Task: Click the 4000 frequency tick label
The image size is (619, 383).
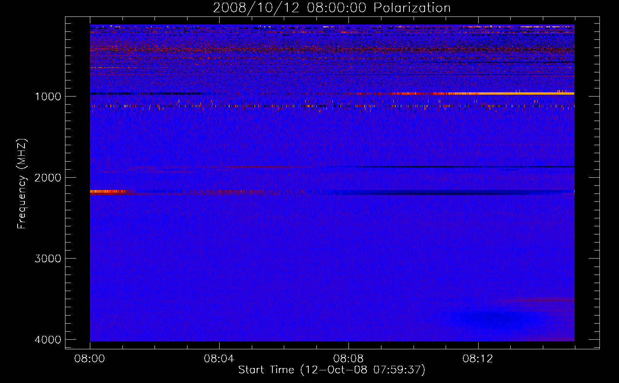Action: click(x=48, y=340)
